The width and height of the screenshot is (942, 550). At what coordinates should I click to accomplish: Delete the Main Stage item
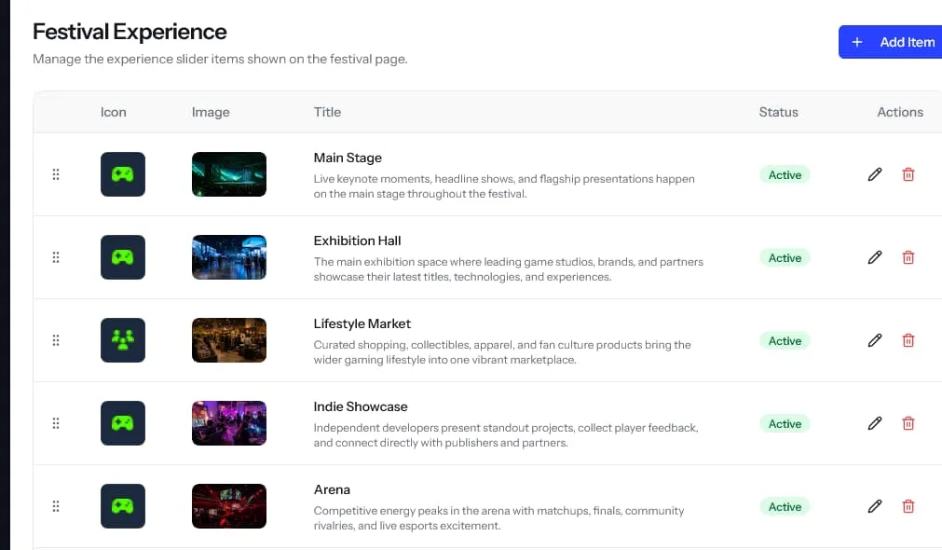(x=908, y=174)
